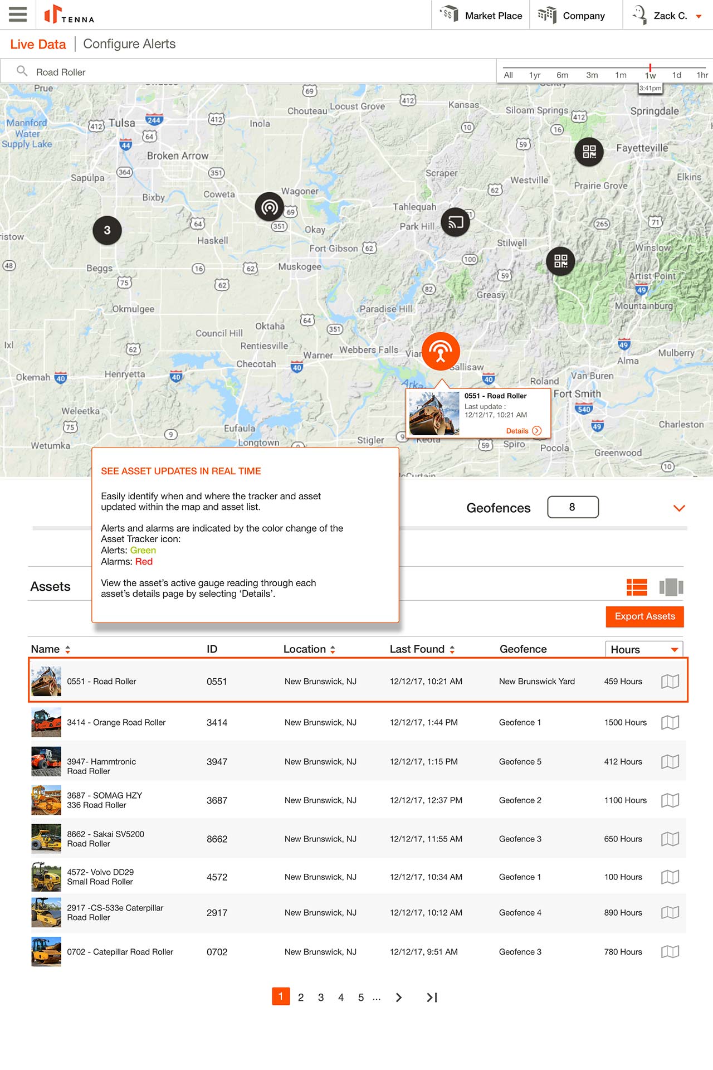713x1070 pixels.
Task: Expand the Geofences section chevron
Action: 679,508
